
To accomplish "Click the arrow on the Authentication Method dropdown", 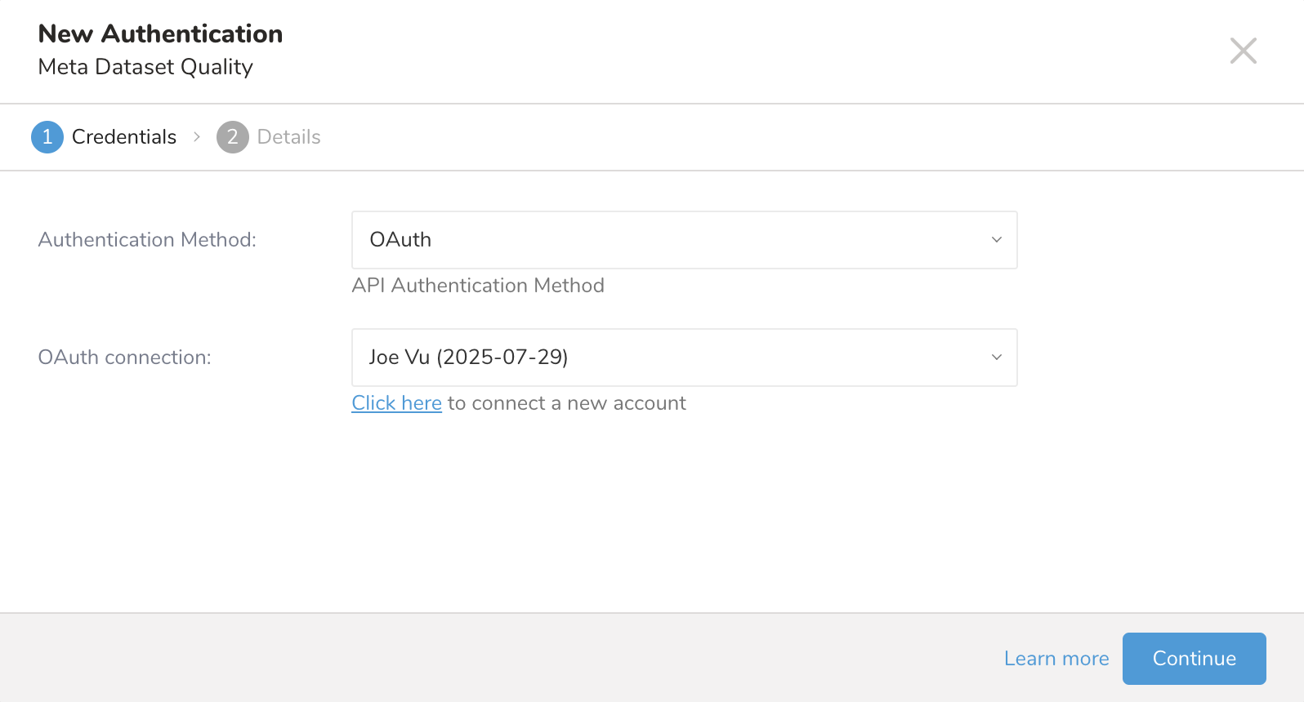I will click(996, 240).
